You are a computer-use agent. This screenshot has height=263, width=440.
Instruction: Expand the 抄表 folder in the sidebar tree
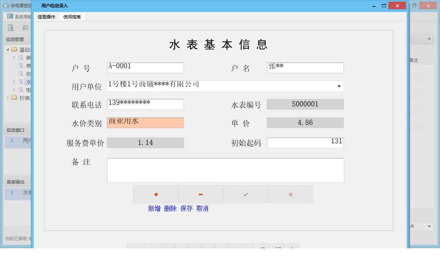pyautogui.click(x=7, y=98)
